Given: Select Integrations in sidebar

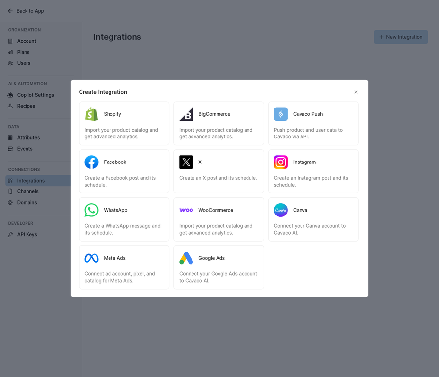Looking at the screenshot, I should (x=38, y=181).
